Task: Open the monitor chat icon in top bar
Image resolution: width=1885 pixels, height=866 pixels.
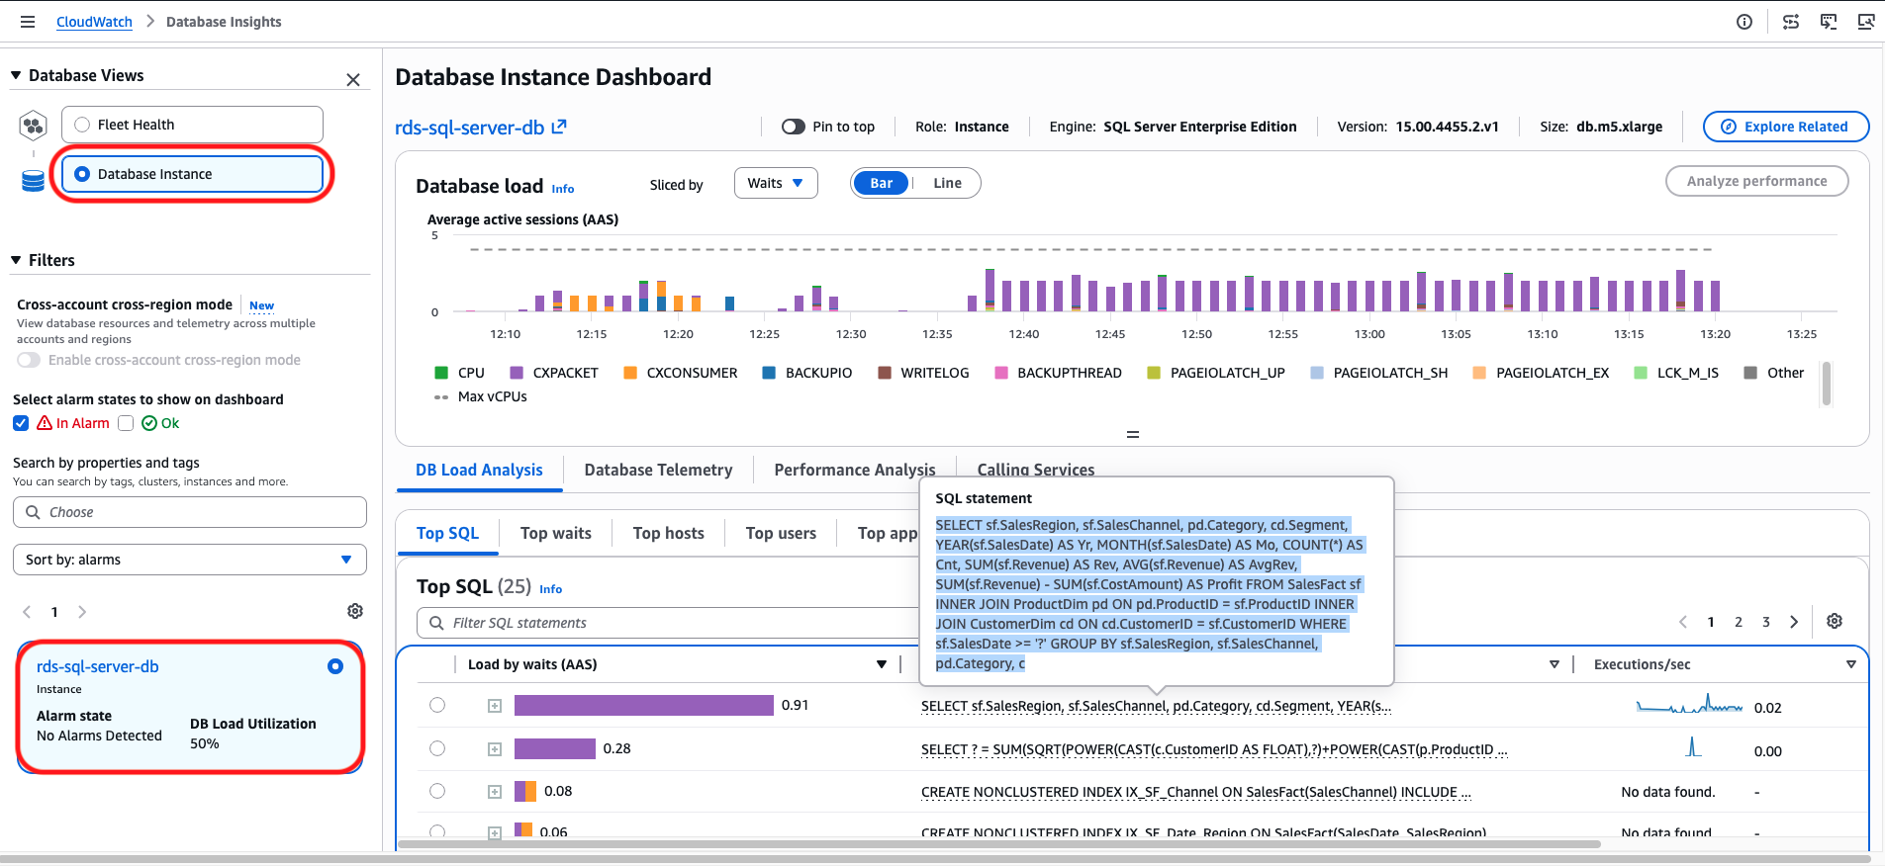Action: pos(1829,22)
